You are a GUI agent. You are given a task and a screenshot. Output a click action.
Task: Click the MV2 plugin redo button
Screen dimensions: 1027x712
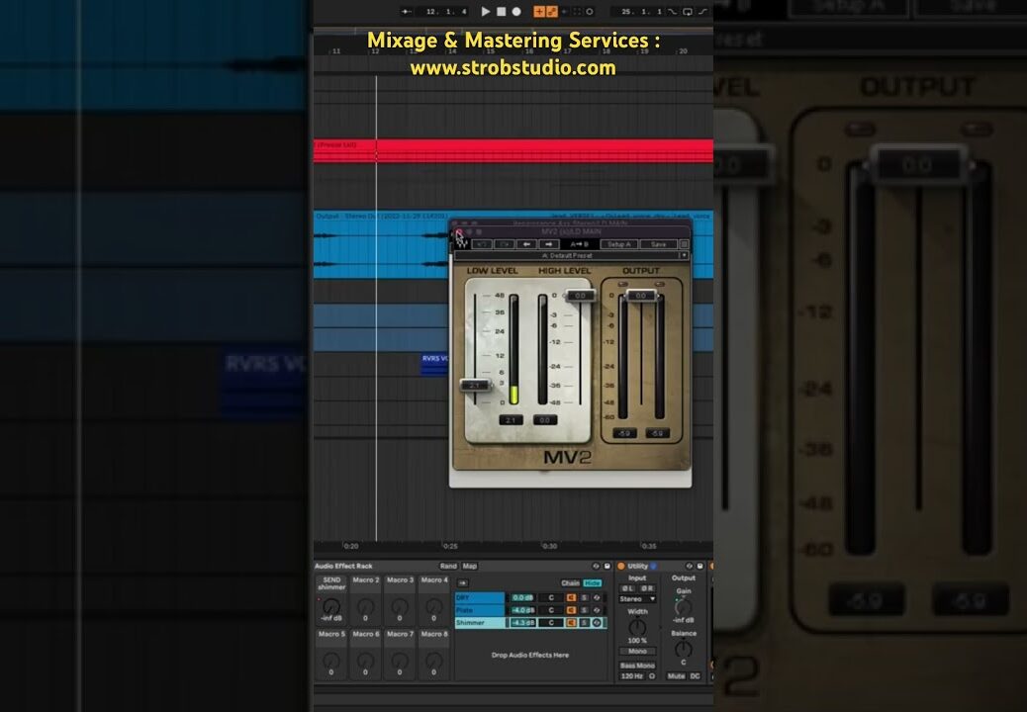pyautogui.click(x=505, y=244)
